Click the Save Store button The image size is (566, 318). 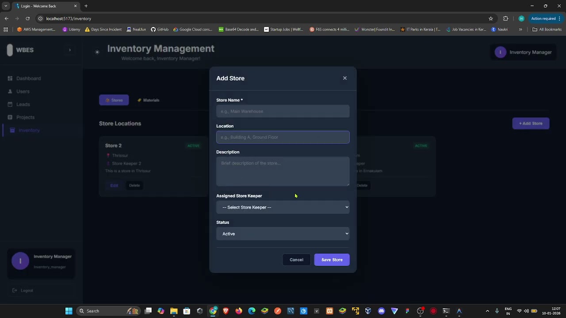(x=332, y=260)
